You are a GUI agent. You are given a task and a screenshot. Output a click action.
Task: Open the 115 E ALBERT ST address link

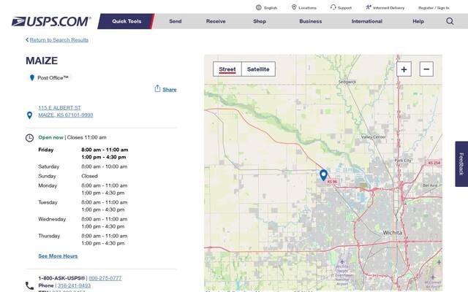click(x=59, y=107)
